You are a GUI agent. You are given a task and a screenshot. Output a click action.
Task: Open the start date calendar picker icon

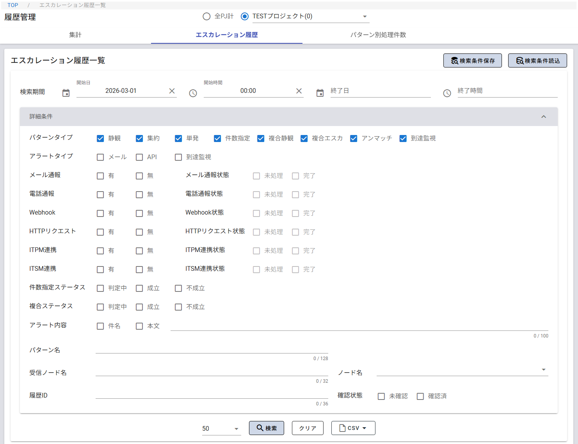point(66,93)
